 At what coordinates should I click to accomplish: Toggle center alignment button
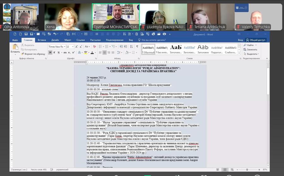[x=104, y=53]
